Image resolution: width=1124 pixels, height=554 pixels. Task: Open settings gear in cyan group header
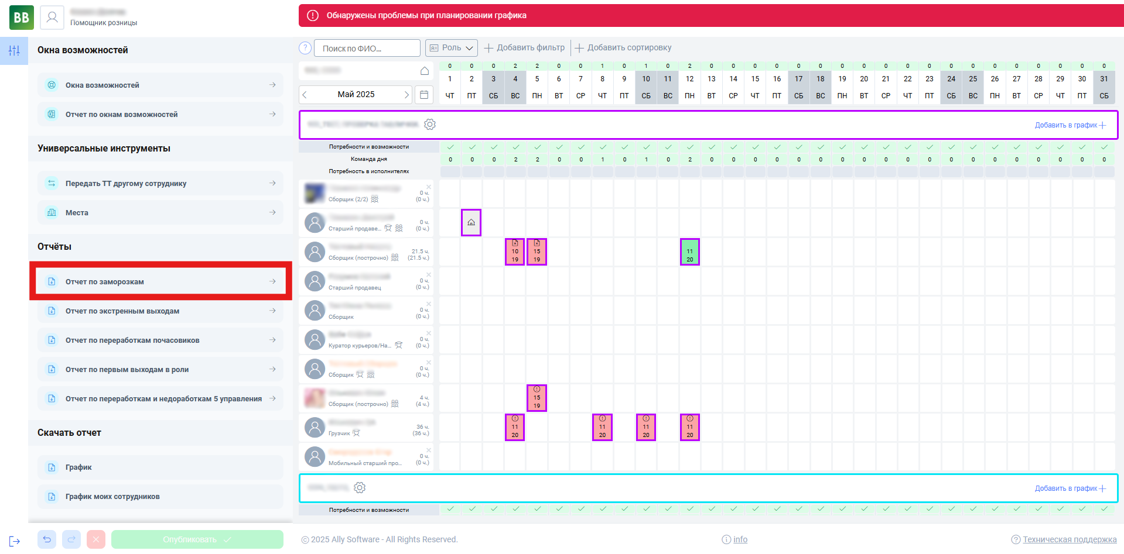(x=360, y=488)
